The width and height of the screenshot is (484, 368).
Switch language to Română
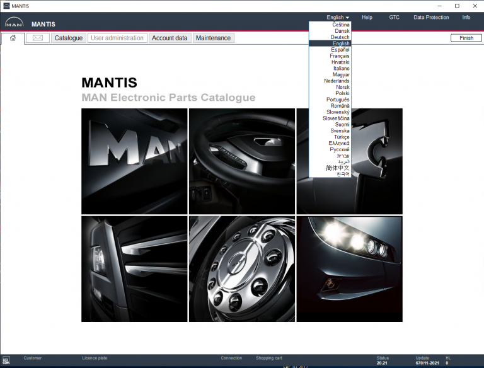pos(330,106)
